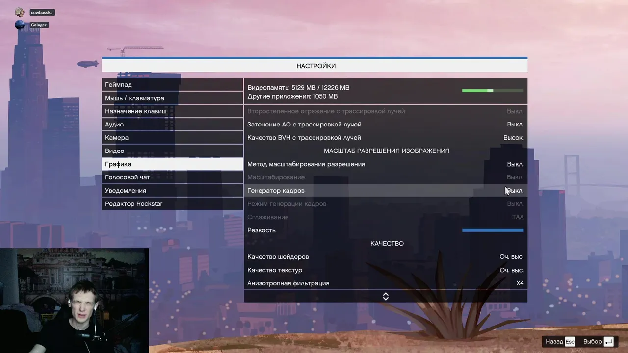Image resolution: width=628 pixels, height=353 pixels.
Task: Click the Enter key icon
Action: [x=608, y=342]
